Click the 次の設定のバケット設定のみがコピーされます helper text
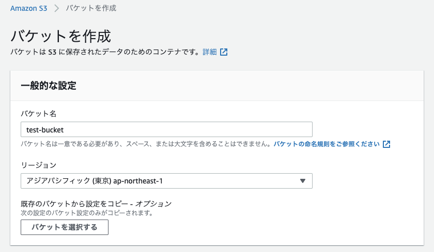The width and height of the screenshot is (434, 252). point(86,212)
